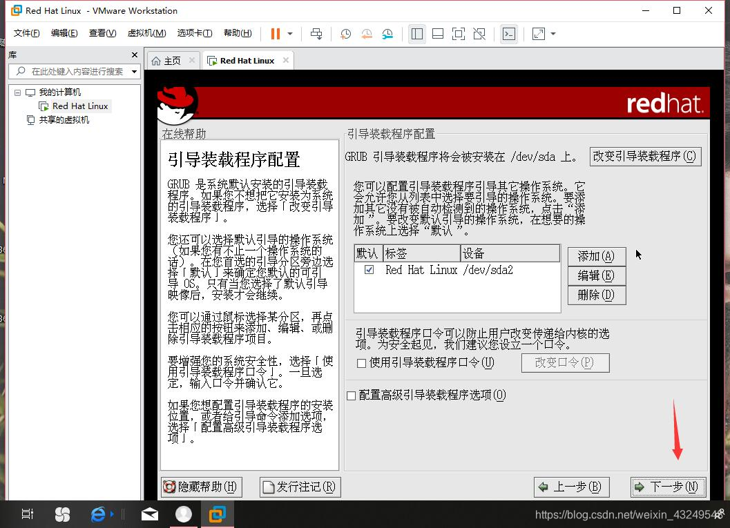Viewport: 730px width, 528px height.
Task: Enable 使用引导装载程序口令 checkbox
Action: tap(361, 363)
